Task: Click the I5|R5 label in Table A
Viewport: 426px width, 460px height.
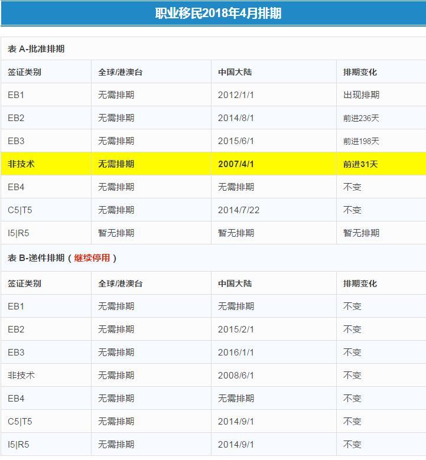Action: click(18, 233)
